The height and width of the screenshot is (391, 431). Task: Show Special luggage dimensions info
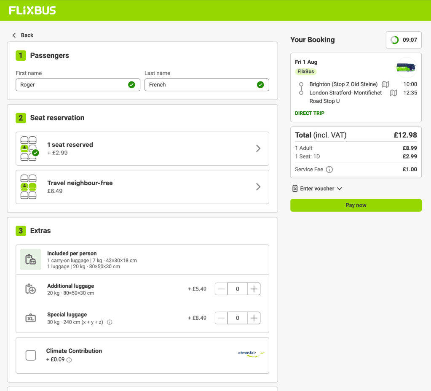coord(110,322)
